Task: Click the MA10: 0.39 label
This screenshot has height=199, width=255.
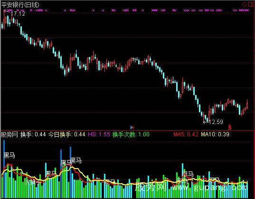Action: 215,134
